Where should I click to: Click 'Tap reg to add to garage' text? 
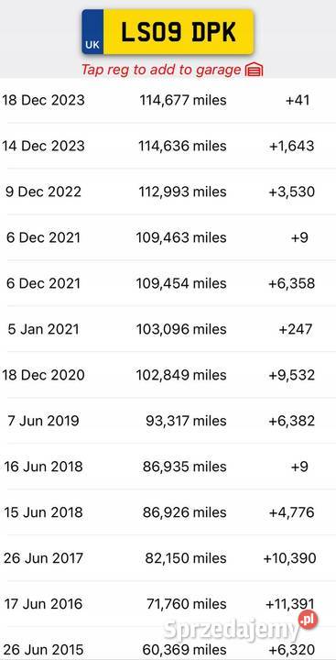coord(161,70)
